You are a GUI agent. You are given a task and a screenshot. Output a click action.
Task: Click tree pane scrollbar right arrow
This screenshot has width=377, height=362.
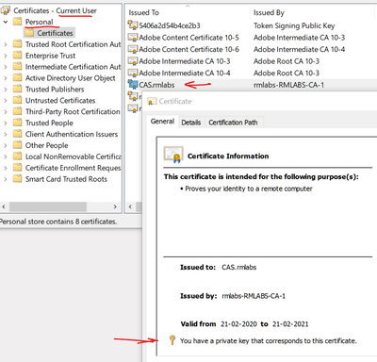(115, 206)
